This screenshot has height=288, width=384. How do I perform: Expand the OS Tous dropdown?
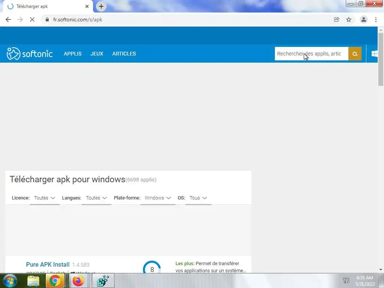(x=198, y=198)
